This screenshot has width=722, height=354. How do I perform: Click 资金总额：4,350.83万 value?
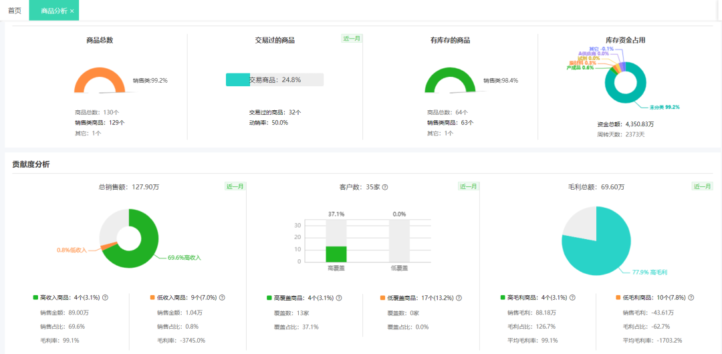(x=625, y=124)
